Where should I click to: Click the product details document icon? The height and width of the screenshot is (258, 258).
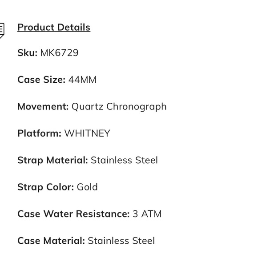2,31
